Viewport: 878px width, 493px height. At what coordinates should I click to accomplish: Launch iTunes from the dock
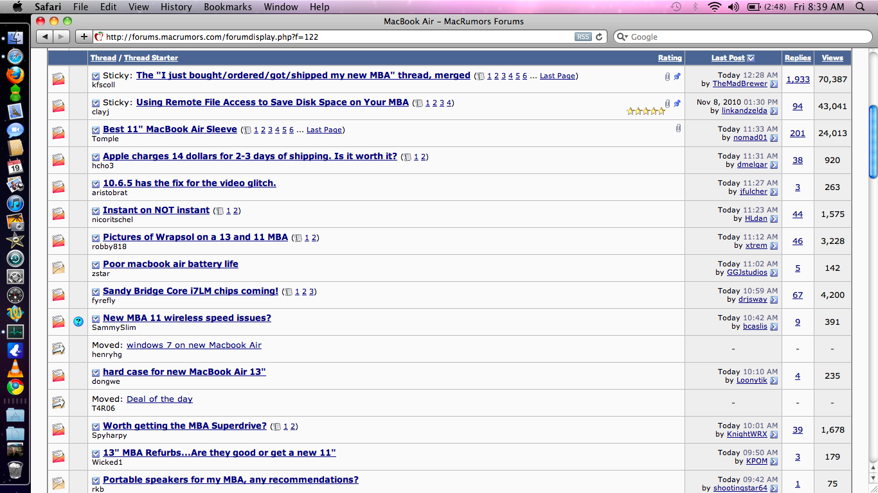(x=15, y=203)
